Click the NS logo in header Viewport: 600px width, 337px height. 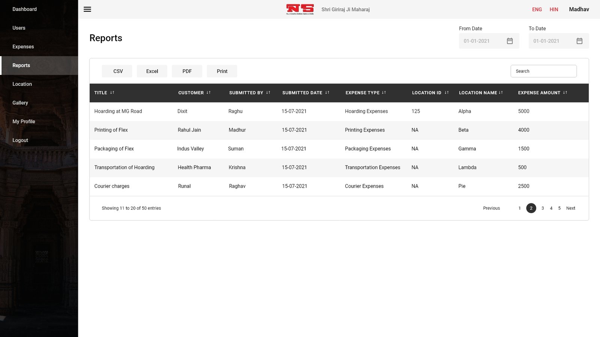[300, 9]
